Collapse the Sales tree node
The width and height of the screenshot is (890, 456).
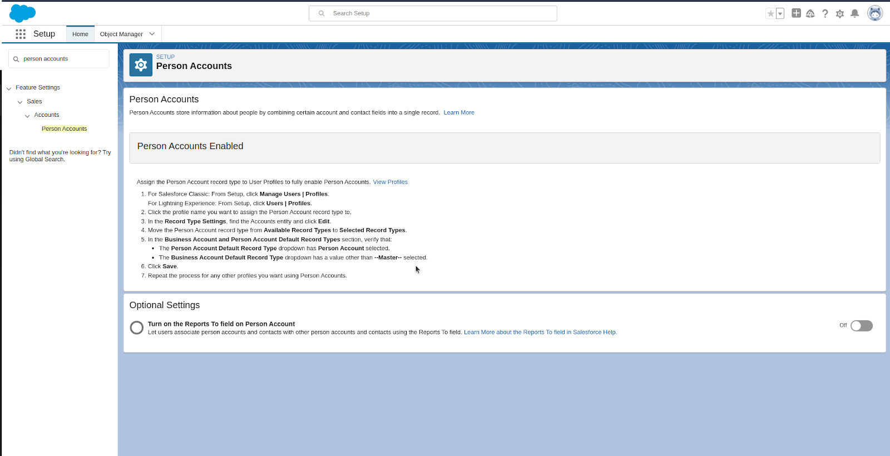[x=20, y=102]
